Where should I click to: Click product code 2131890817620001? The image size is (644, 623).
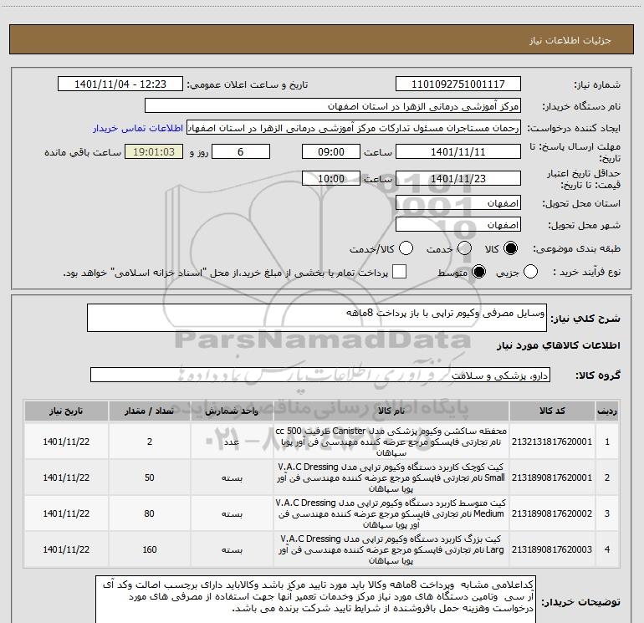click(x=552, y=477)
